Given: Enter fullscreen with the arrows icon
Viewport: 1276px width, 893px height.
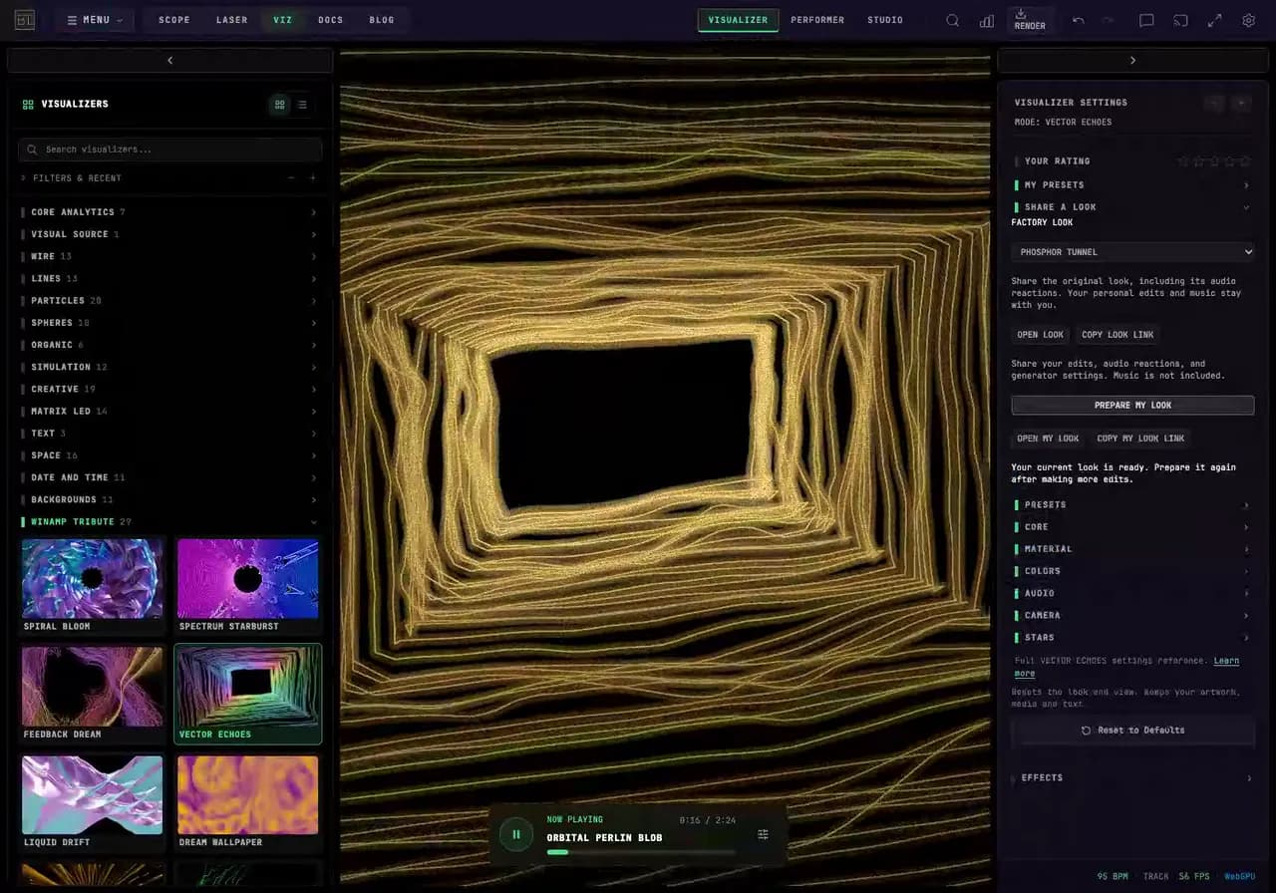Looking at the screenshot, I should point(1214,20).
